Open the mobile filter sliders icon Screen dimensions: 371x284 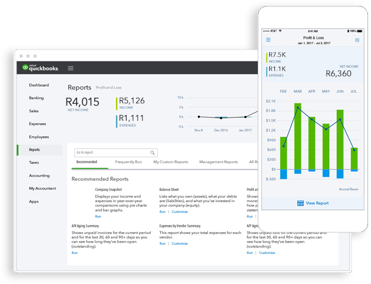click(357, 40)
